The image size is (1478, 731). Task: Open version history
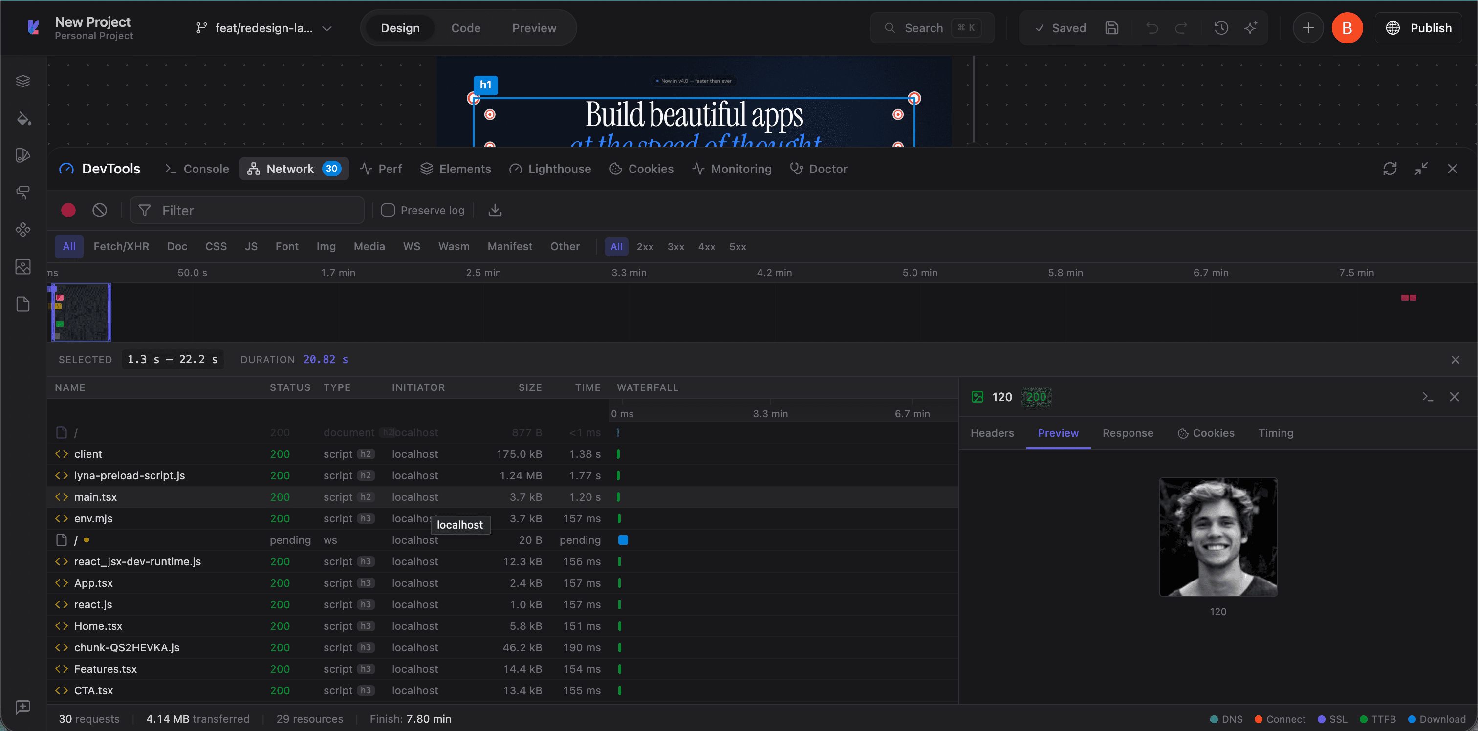(x=1221, y=27)
